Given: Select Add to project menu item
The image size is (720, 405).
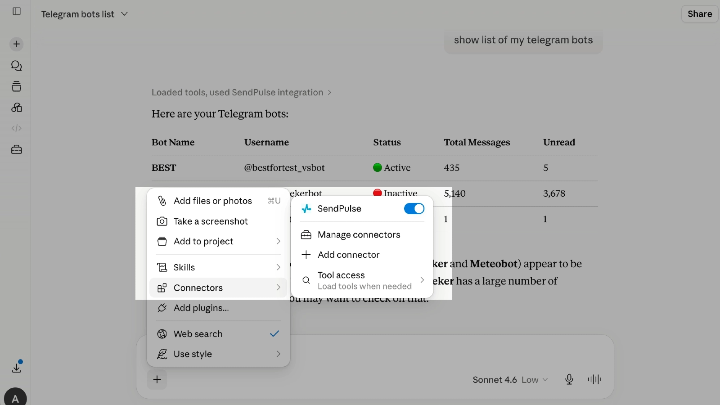Looking at the screenshot, I should [218, 242].
